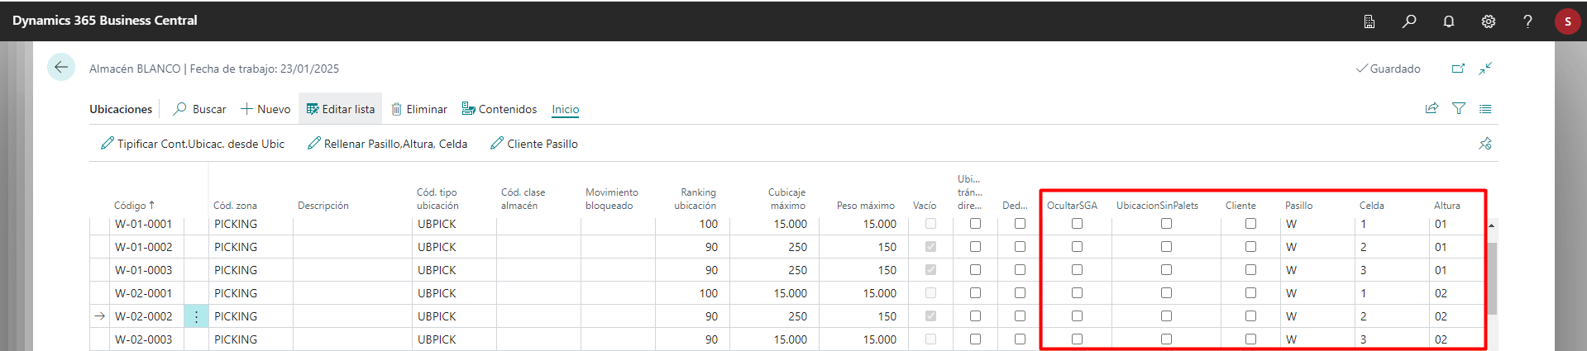Click the vertical scrollbar of the list
The height and width of the screenshot is (351, 1587).
pos(1492,281)
